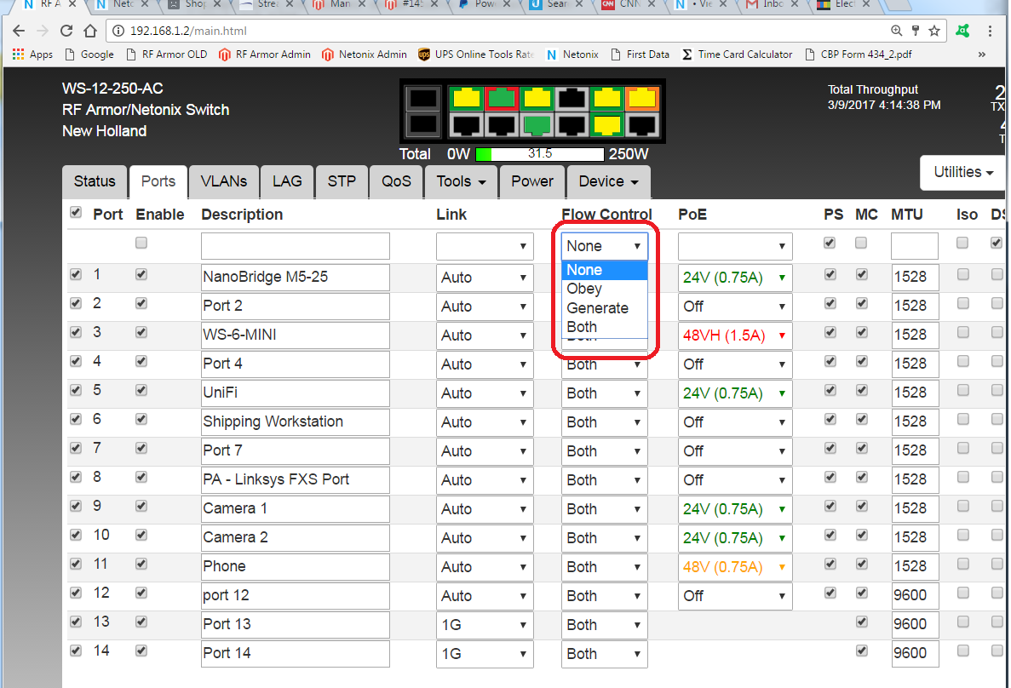Viewport: 1011px width, 688px height.
Task: Click the orange port 11 icon
Action: 640,99
